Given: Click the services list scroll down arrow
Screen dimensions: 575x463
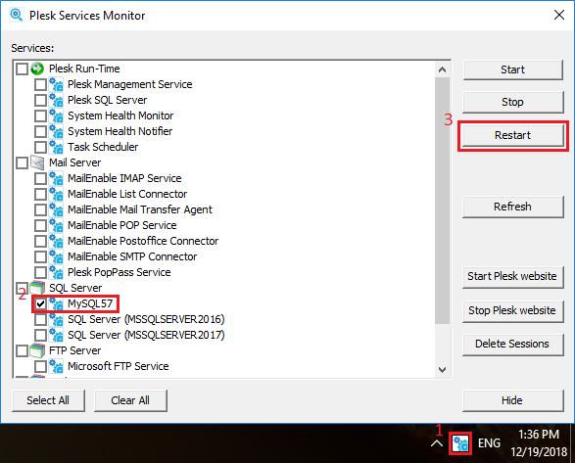Looking at the screenshot, I should (442, 370).
